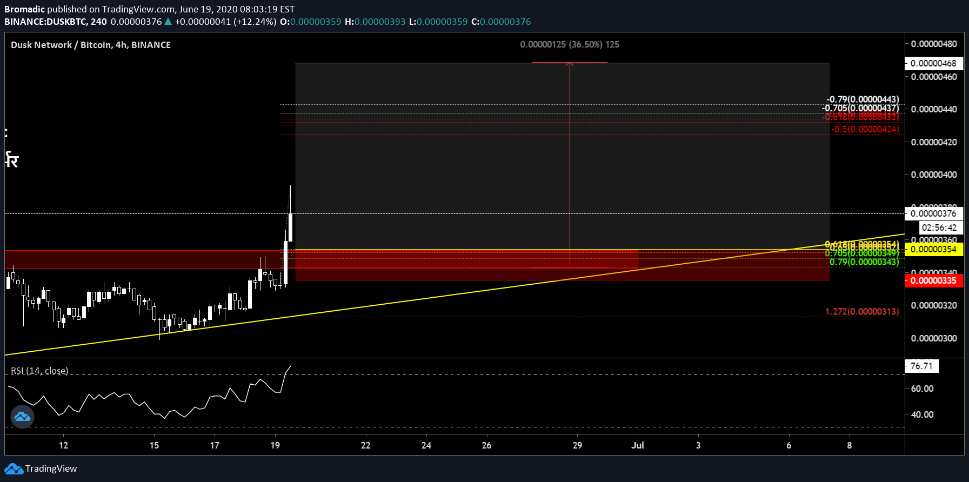Click the Jul label on time axis
Image resolution: width=969 pixels, height=482 pixels.
[x=638, y=445]
